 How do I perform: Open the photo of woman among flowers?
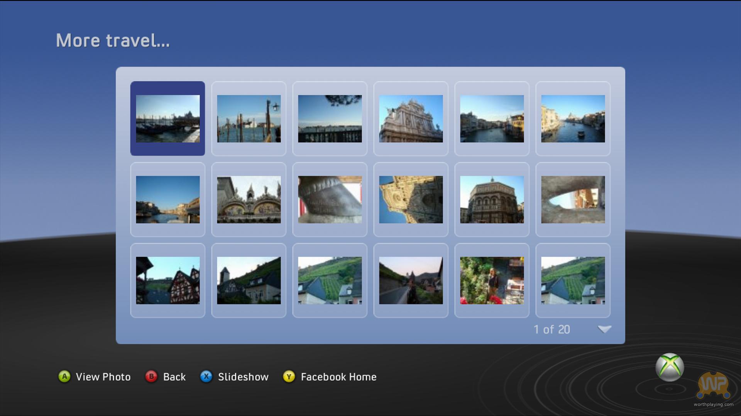[x=492, y=280]
